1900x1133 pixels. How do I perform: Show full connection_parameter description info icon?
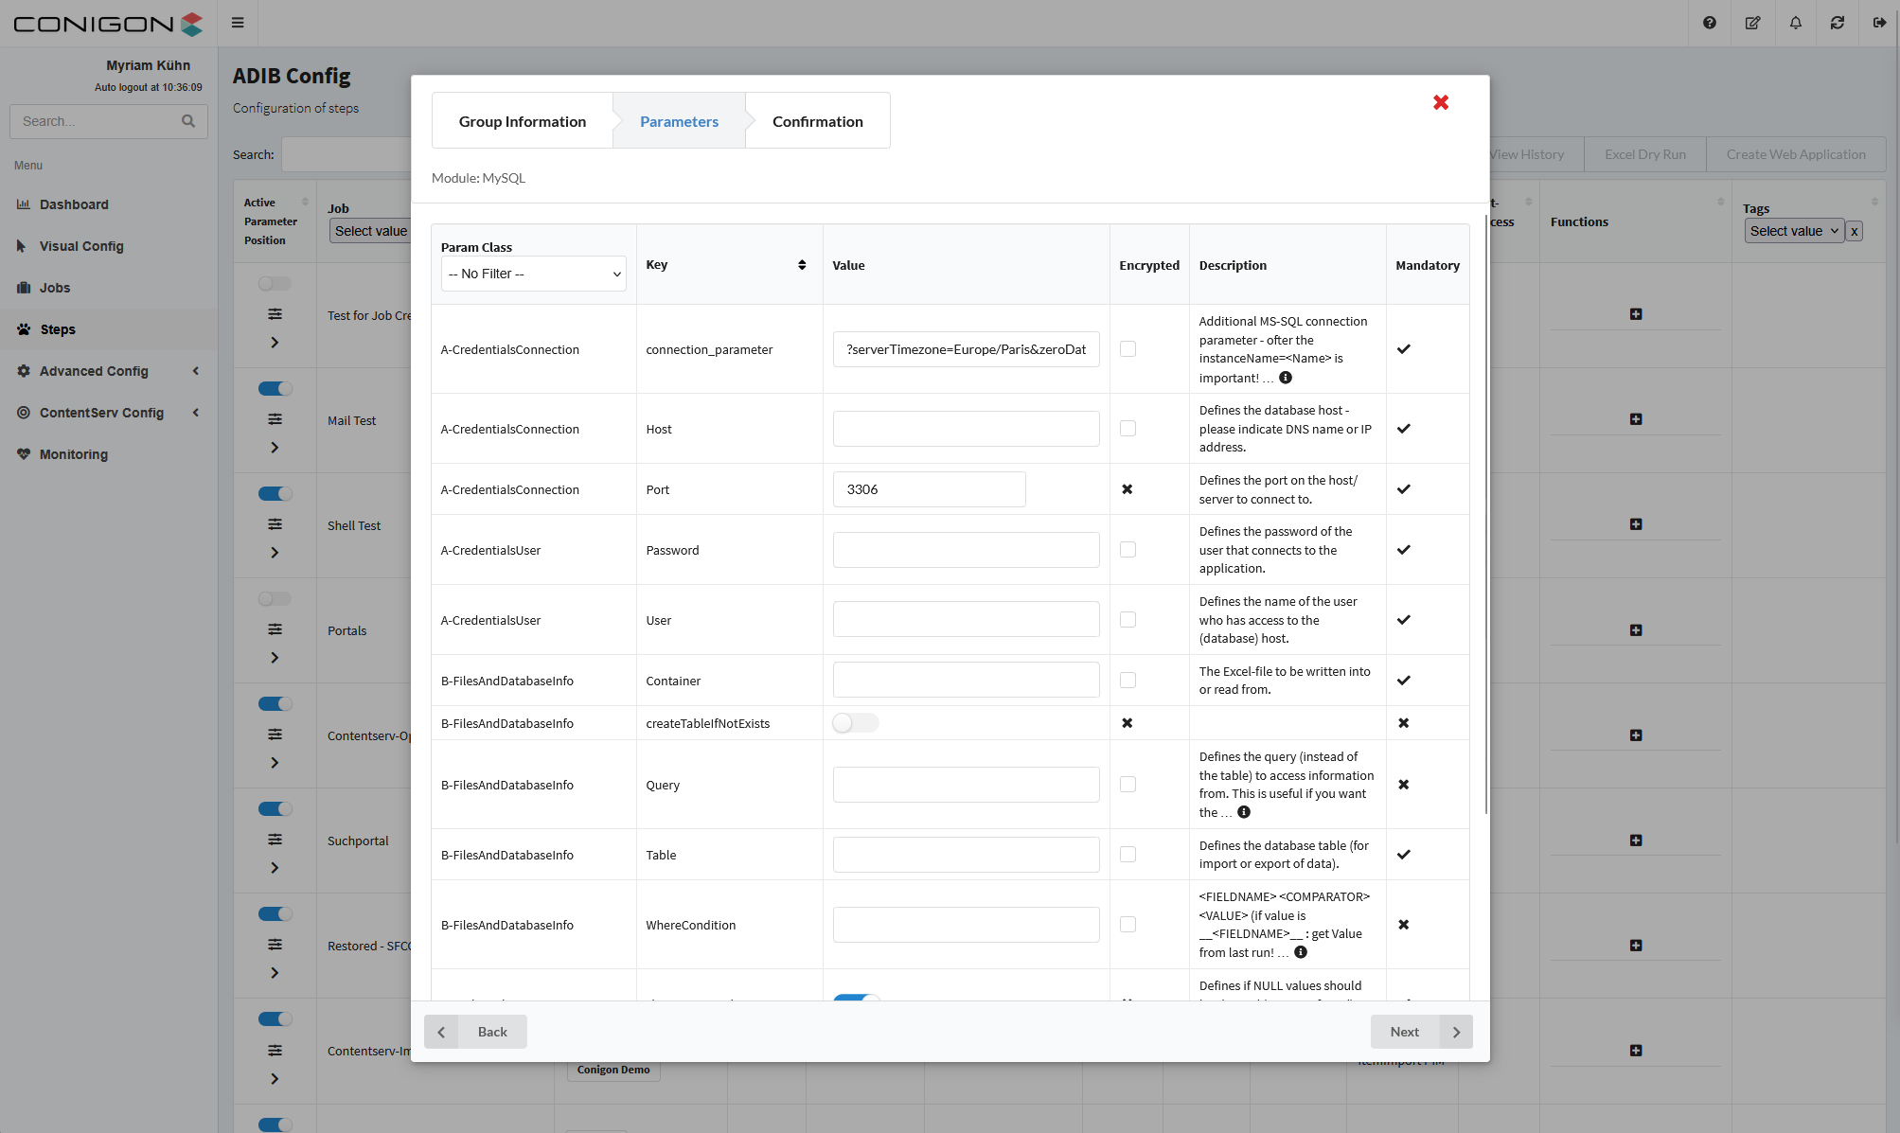click(1285, 378)
